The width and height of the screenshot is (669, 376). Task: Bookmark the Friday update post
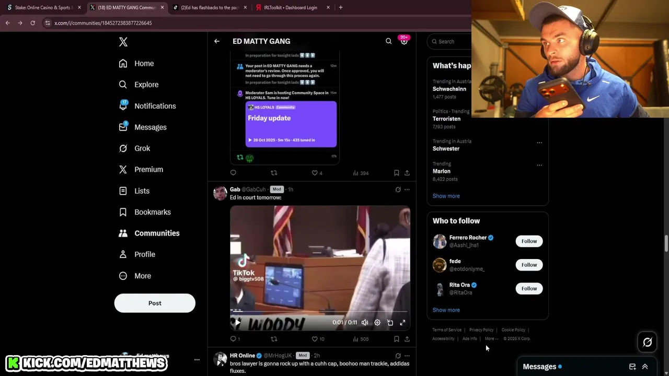tap(396, 173)
